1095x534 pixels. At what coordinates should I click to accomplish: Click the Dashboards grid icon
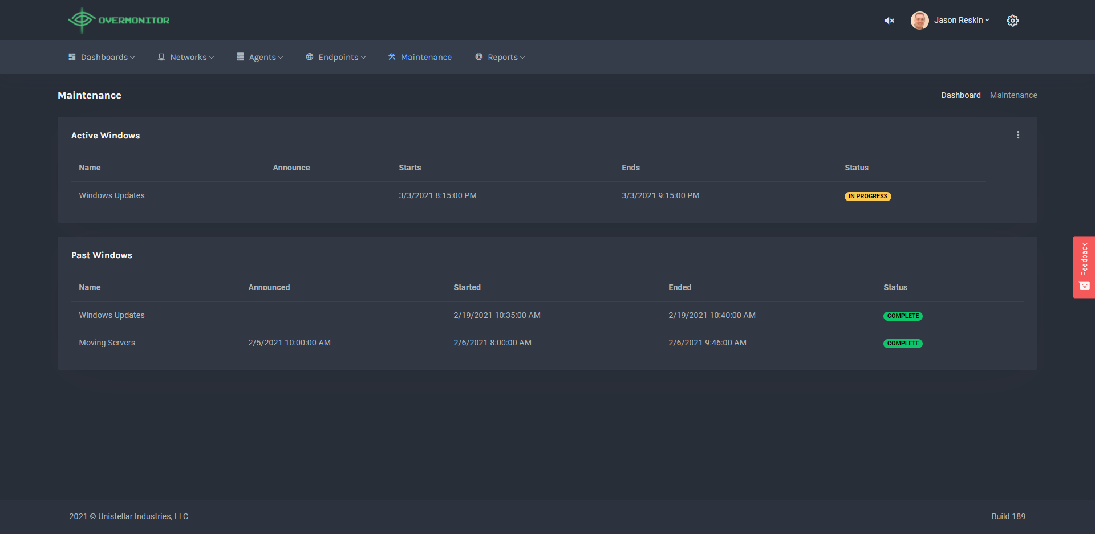[x=72, y=57]
